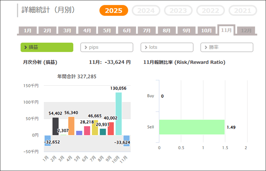The width and height of the screenshot is (266, 171).
Task: Click the -50千円 y-axis label
Action: pyautogui.click(x=31, y=152)
